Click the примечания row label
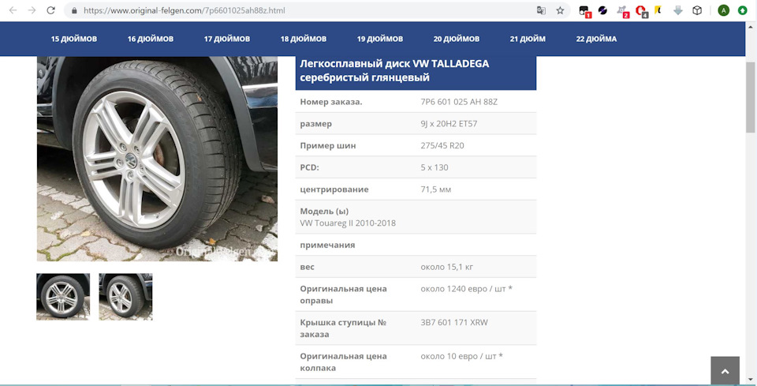The image size is (757, 386). pos(327,245)
